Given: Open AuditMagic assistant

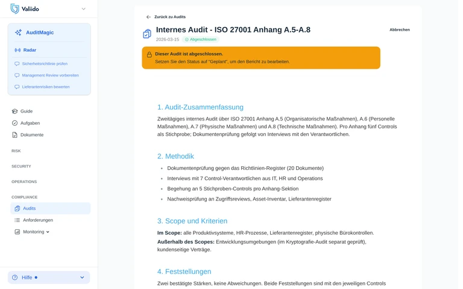Looking at the screenshot, I should coord(40,33).
